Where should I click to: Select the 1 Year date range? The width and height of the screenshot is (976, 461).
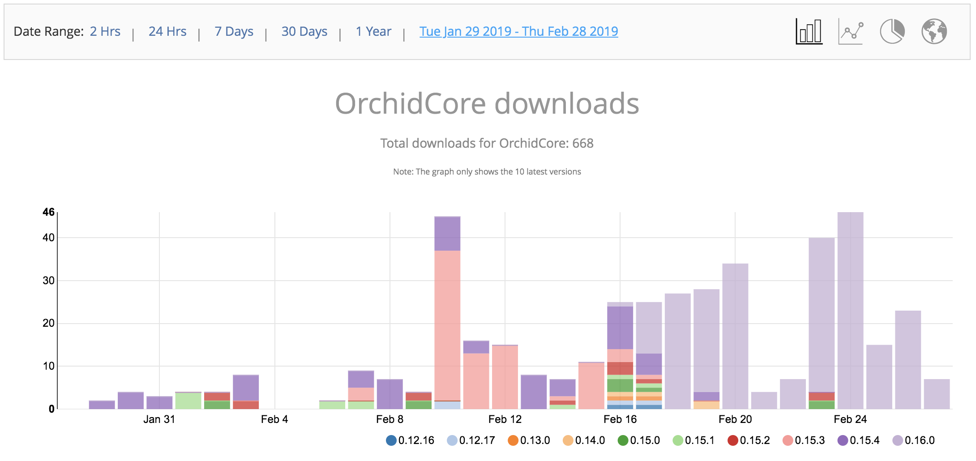coord(373,31)
